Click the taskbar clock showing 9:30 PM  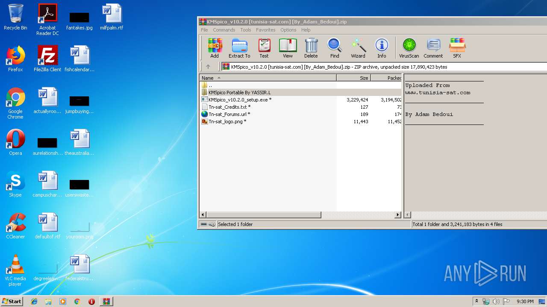tap(525, 301)
